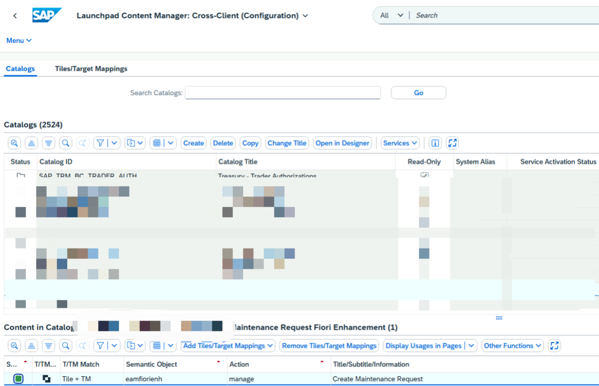Expand layout options arrow in Content toolbar
The width and height of the screenshot is (599, 386).
click(171, 346)
